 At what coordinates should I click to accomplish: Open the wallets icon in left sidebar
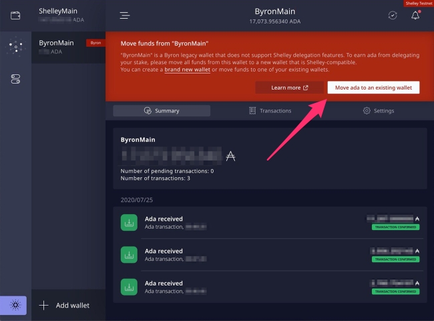(15, 15)
